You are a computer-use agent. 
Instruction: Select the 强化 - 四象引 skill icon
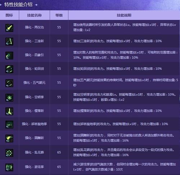9,55
